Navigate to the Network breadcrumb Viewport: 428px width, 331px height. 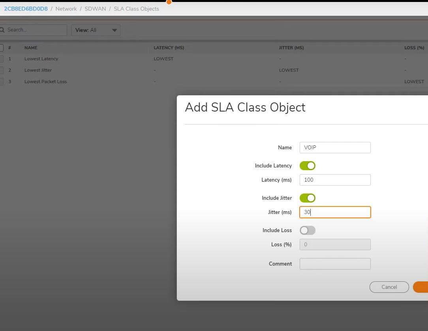(66, 9)
